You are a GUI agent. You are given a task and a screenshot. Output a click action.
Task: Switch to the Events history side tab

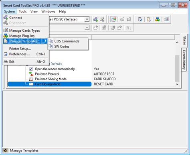184,60
